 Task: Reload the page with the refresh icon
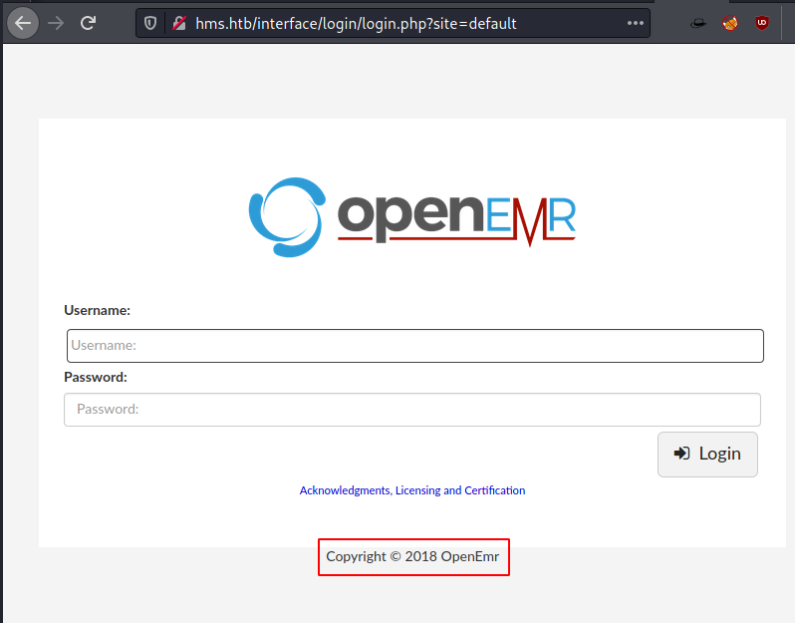89,23
